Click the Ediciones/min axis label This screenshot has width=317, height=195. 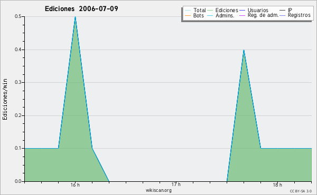click(x=5, y=99)
